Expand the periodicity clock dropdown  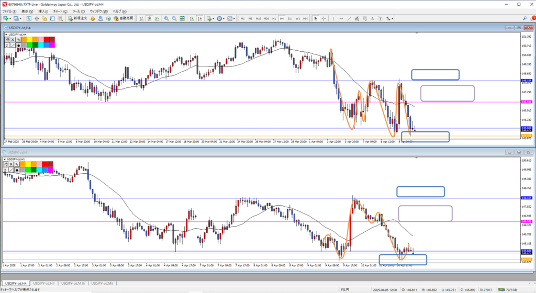[224, 18]
